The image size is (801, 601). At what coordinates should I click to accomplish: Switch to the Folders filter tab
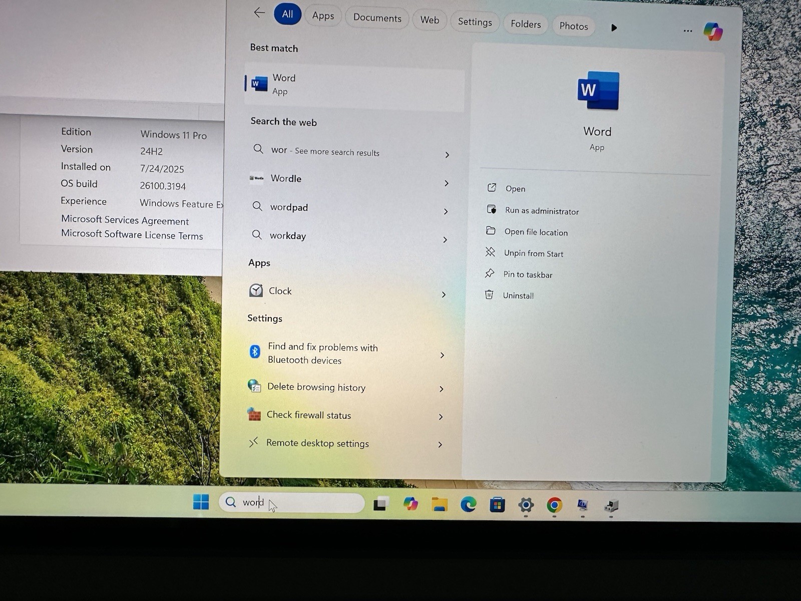click(526, 24)
